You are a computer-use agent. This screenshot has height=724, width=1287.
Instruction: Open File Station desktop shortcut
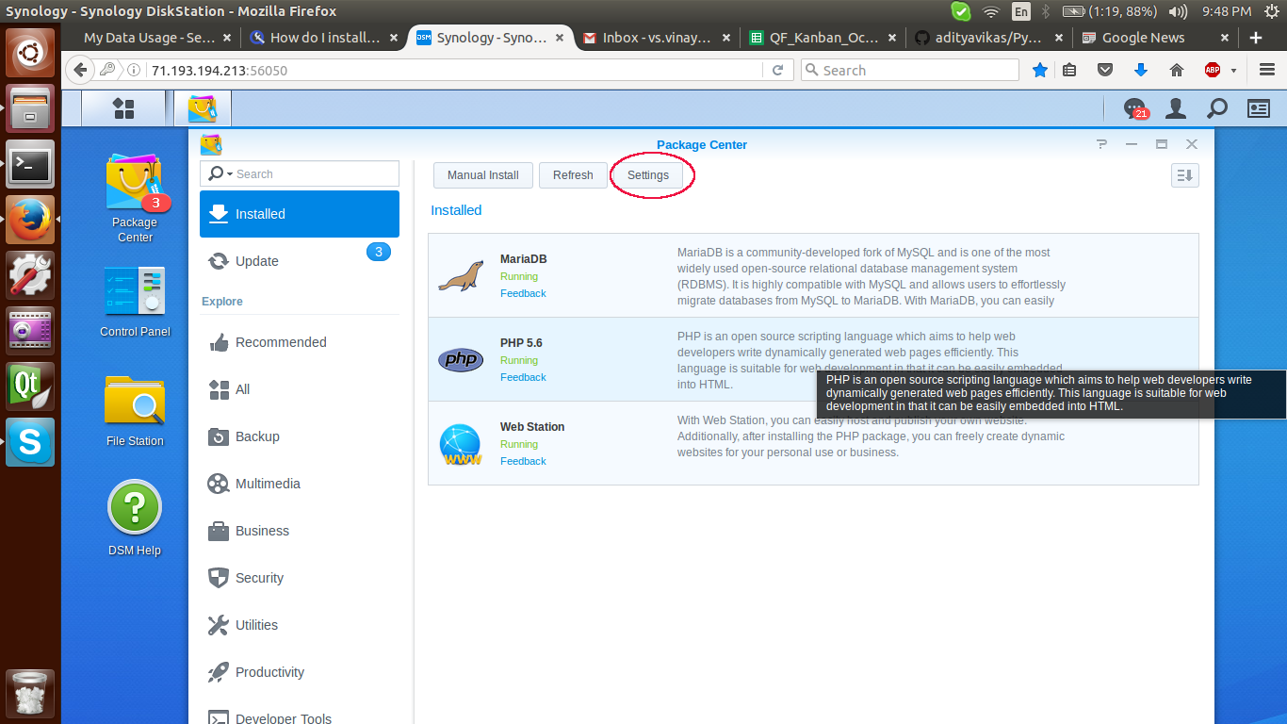click(135, 411)
